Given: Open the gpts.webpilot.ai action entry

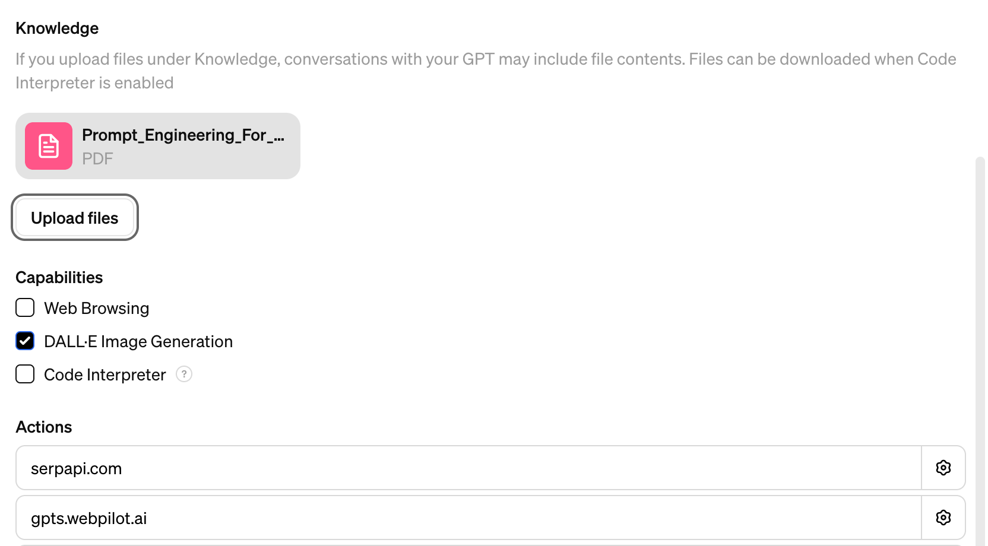Looking at the screenshot, I should point(468,518).
